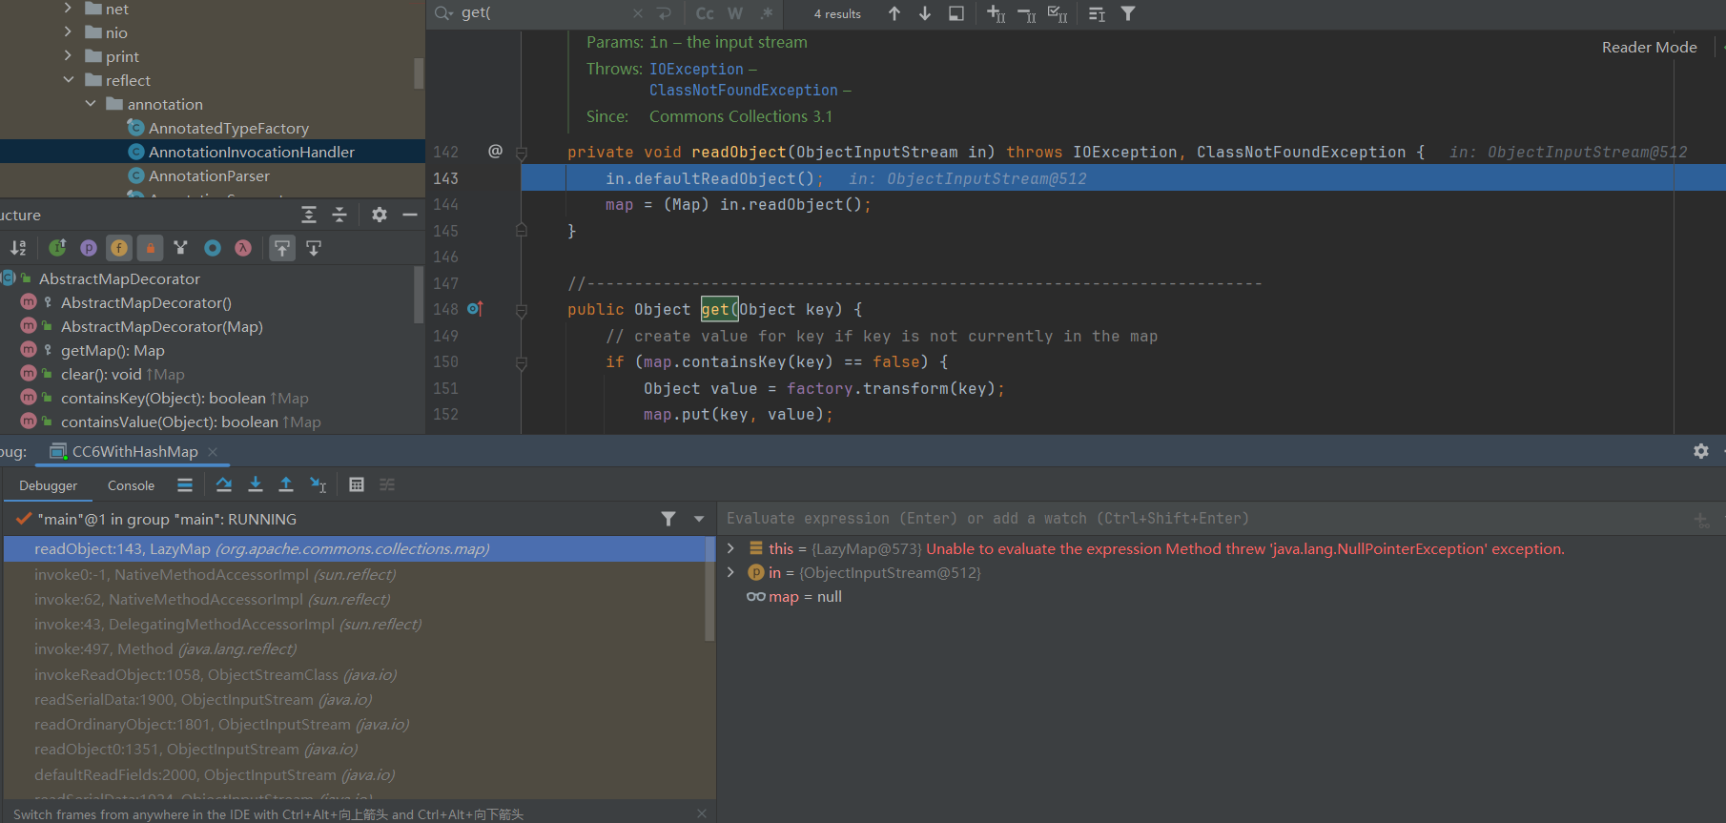Open the Evaluate Expression calculator
Image resolution: width=1726 pixels, height=823 pixels.
pos(357,484)
